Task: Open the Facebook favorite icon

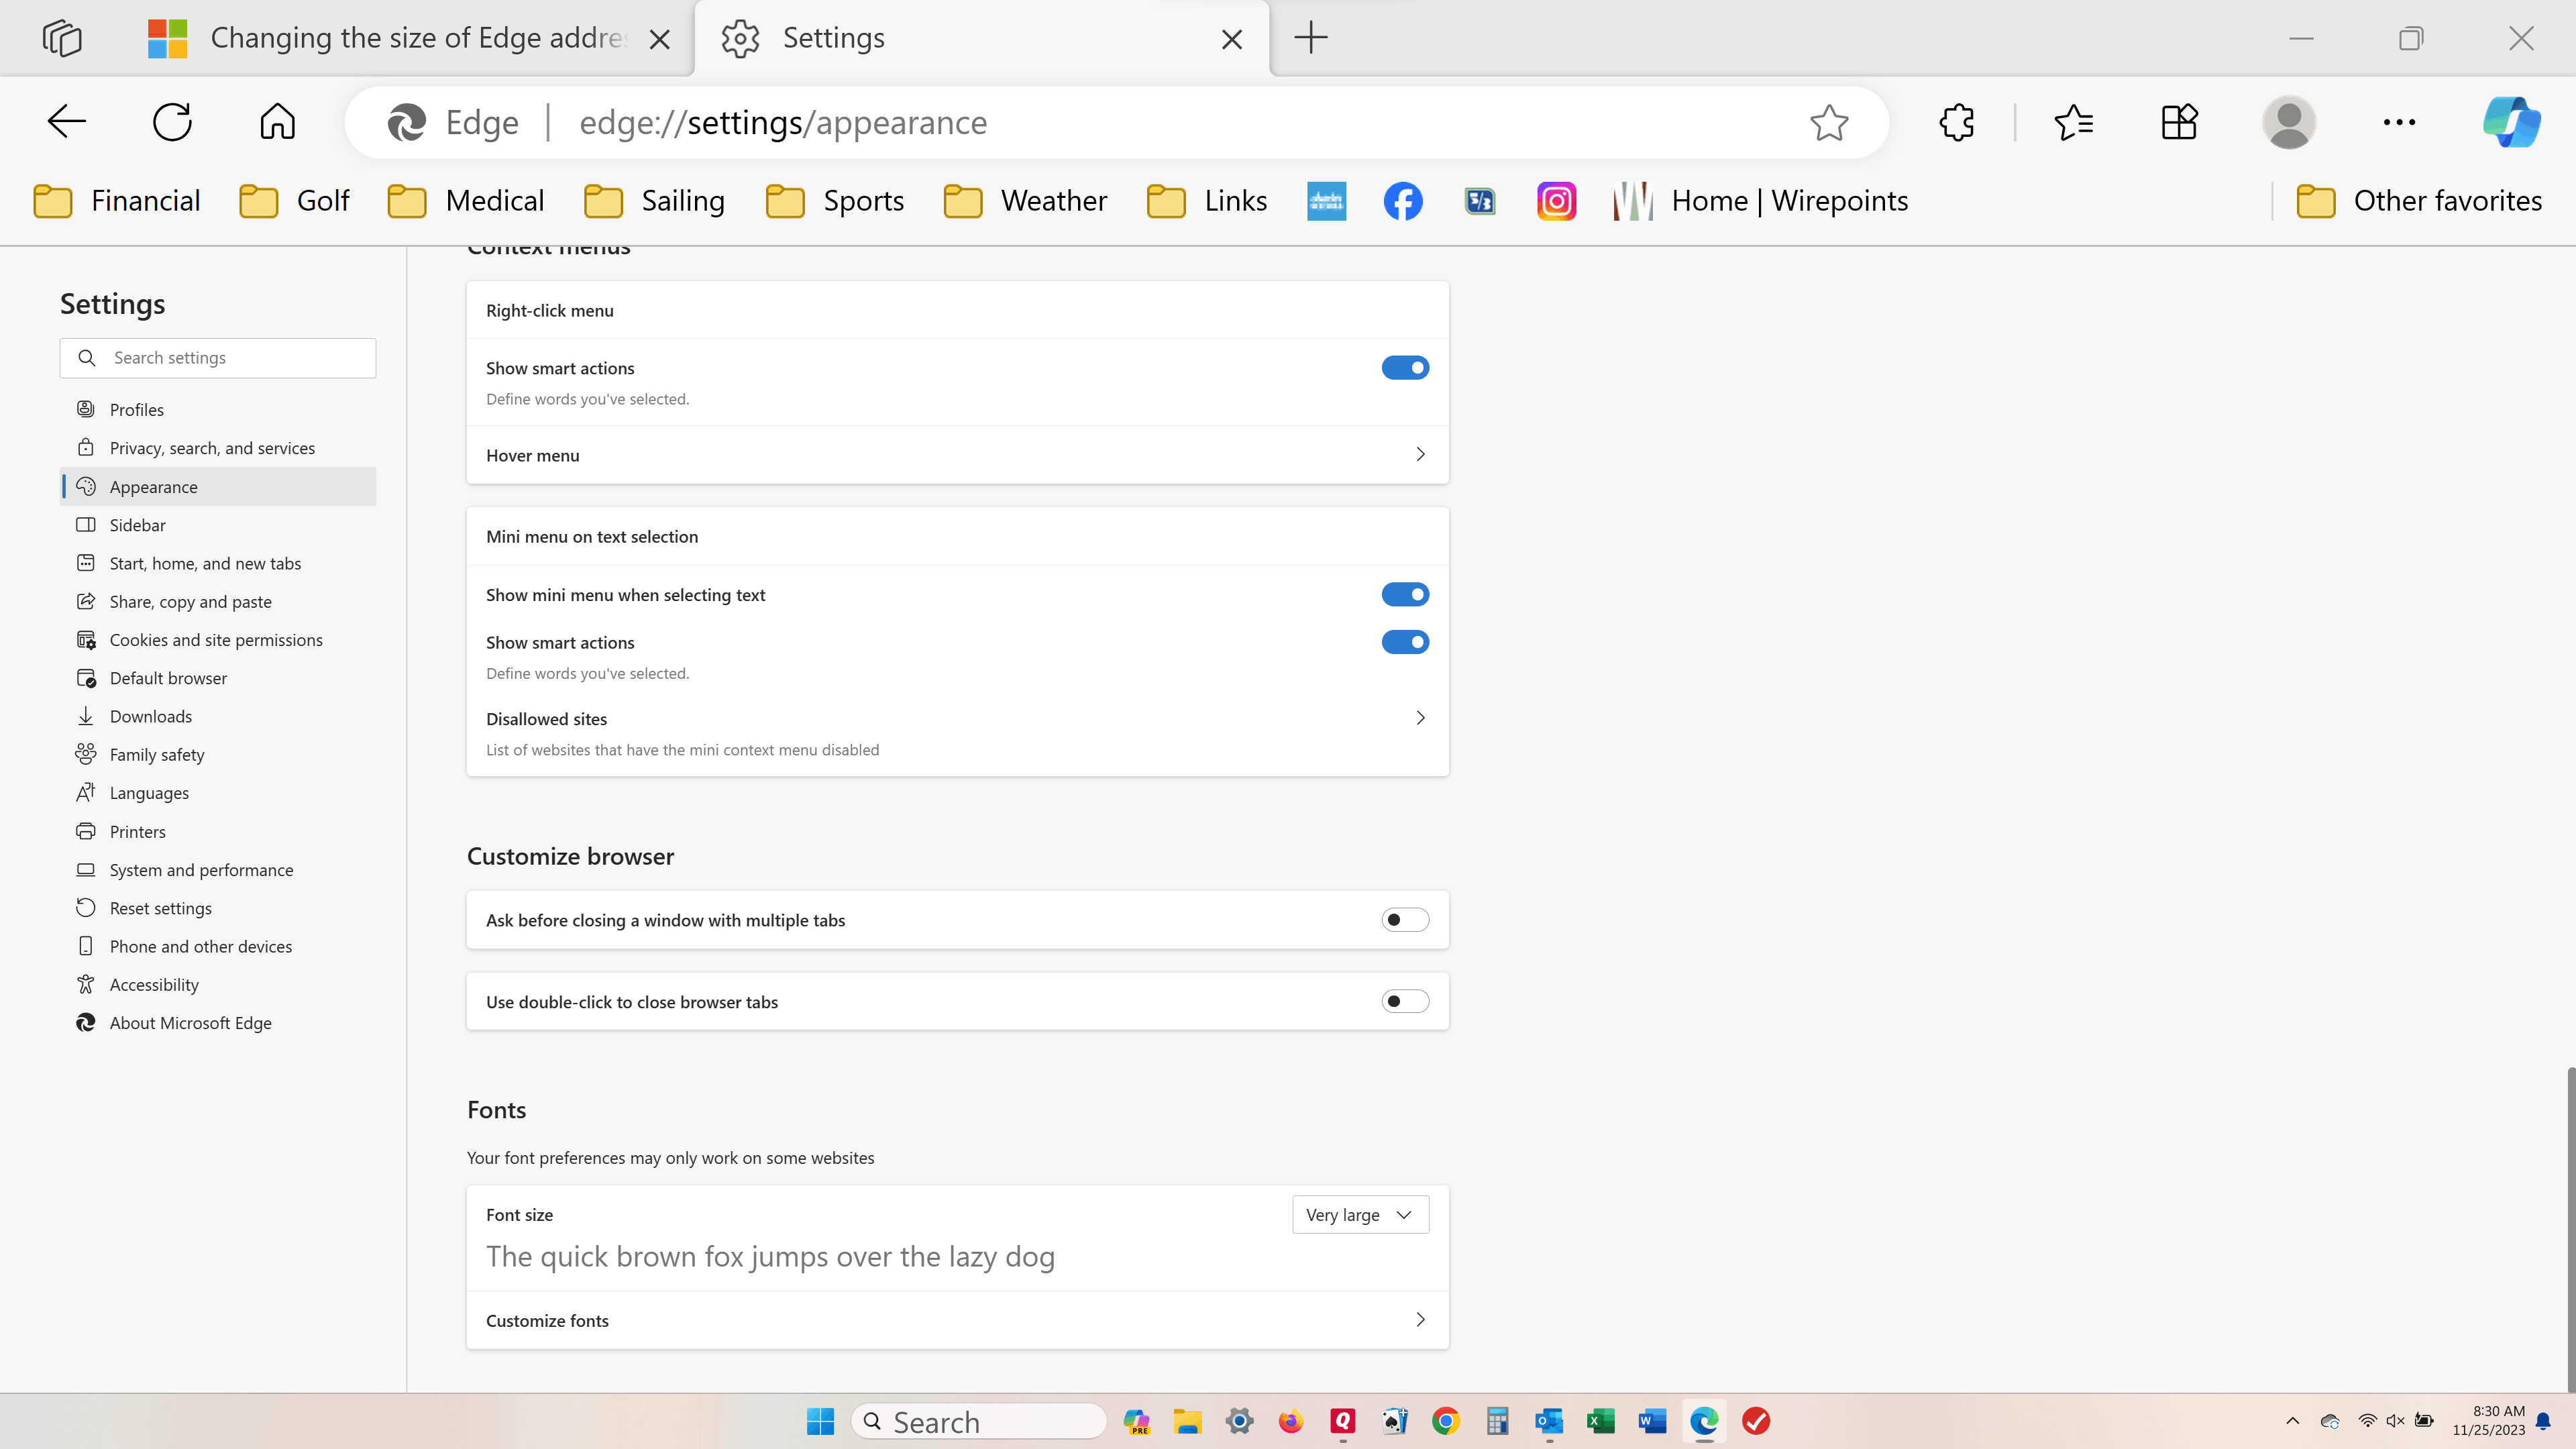Action: (x=1402, y=200)
